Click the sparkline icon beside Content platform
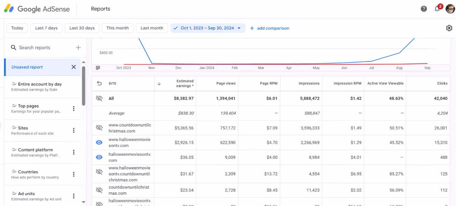This screenshot has height=206, width=456. 14,150
